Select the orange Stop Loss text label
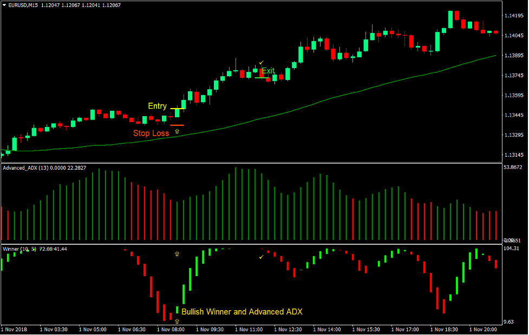 (151, 133)
